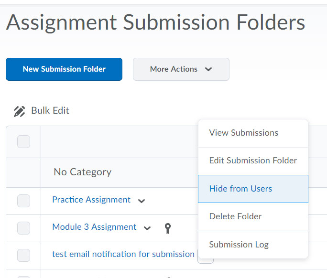Open test email notification for submission link
This screenshot has height=278, width=327.
pyautogui.click(x=123, y=254)
